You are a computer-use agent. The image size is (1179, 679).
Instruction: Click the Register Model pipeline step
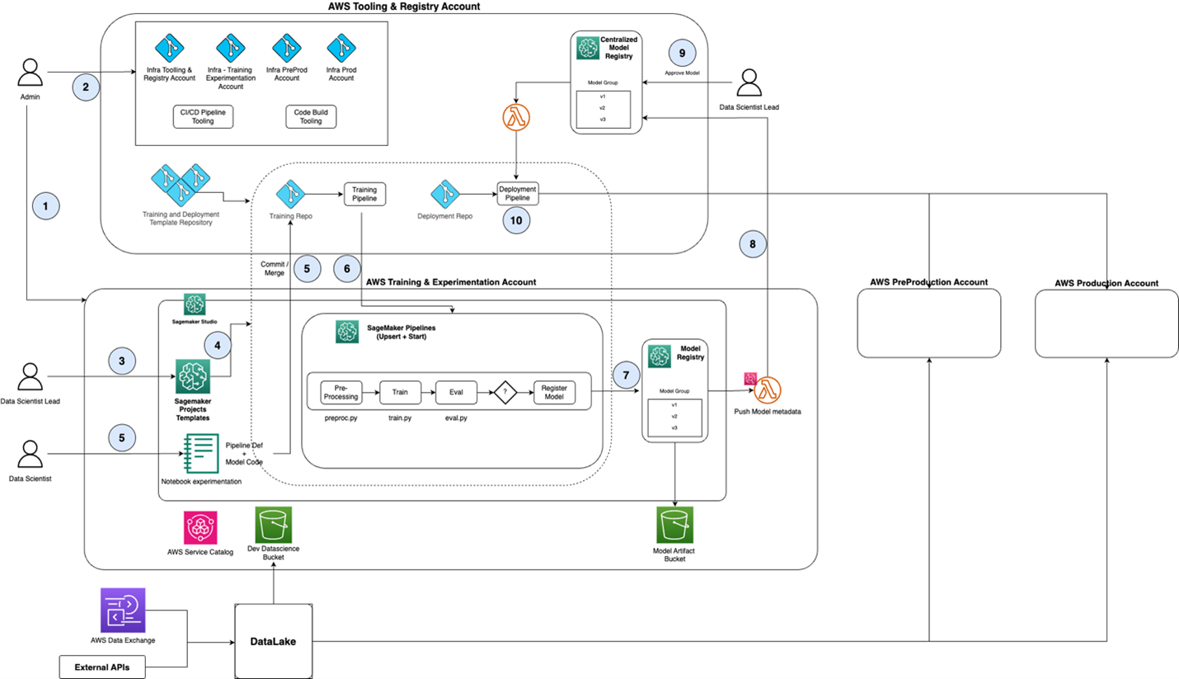tap(554, 391)
